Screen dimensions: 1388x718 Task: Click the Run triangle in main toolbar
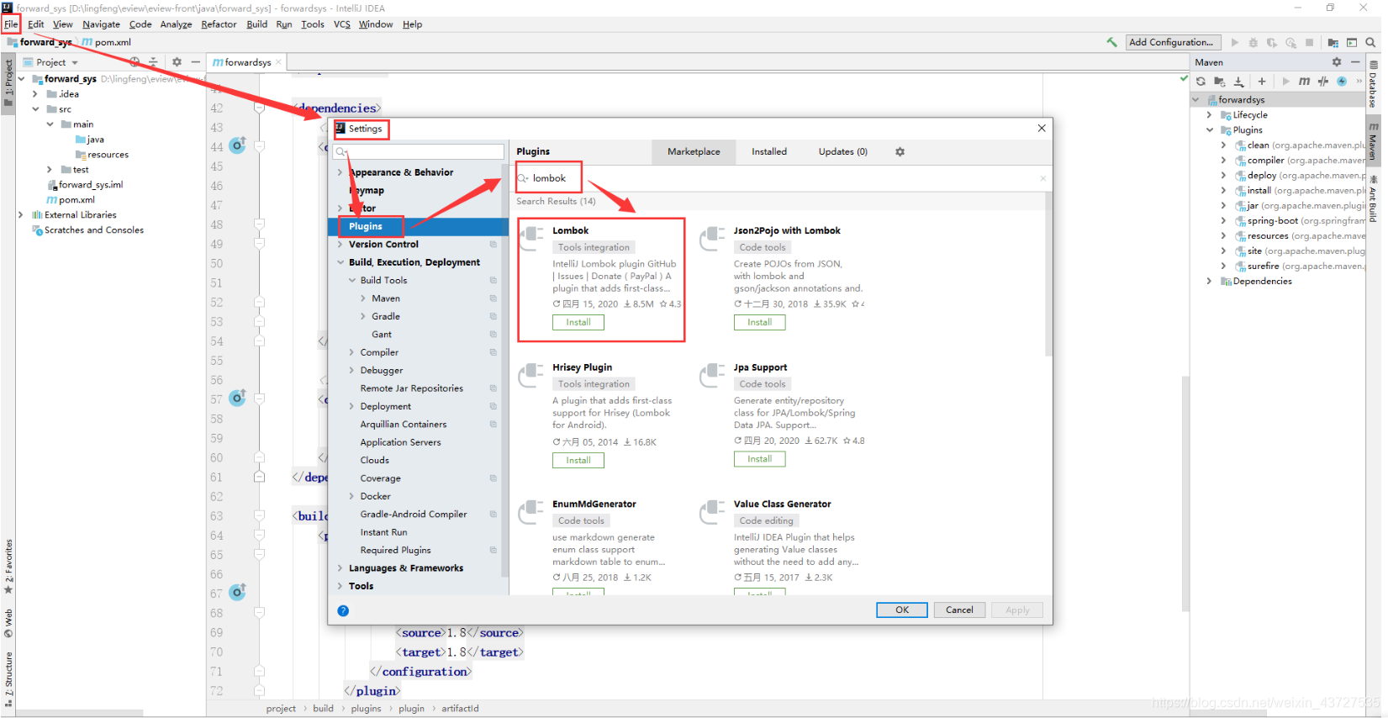pos(1235,42)
